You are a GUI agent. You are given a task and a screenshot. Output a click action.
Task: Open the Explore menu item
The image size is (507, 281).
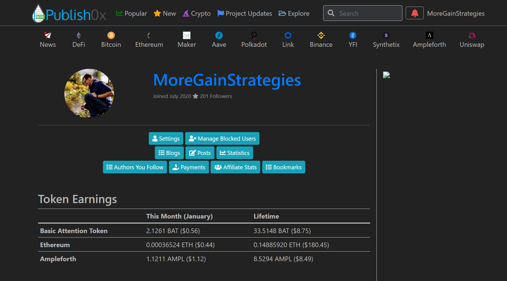pos(294,13)
